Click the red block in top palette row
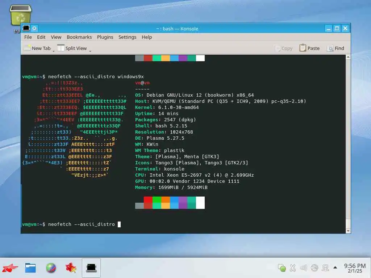This screenshot has height=278, width=371. [148, 58]
